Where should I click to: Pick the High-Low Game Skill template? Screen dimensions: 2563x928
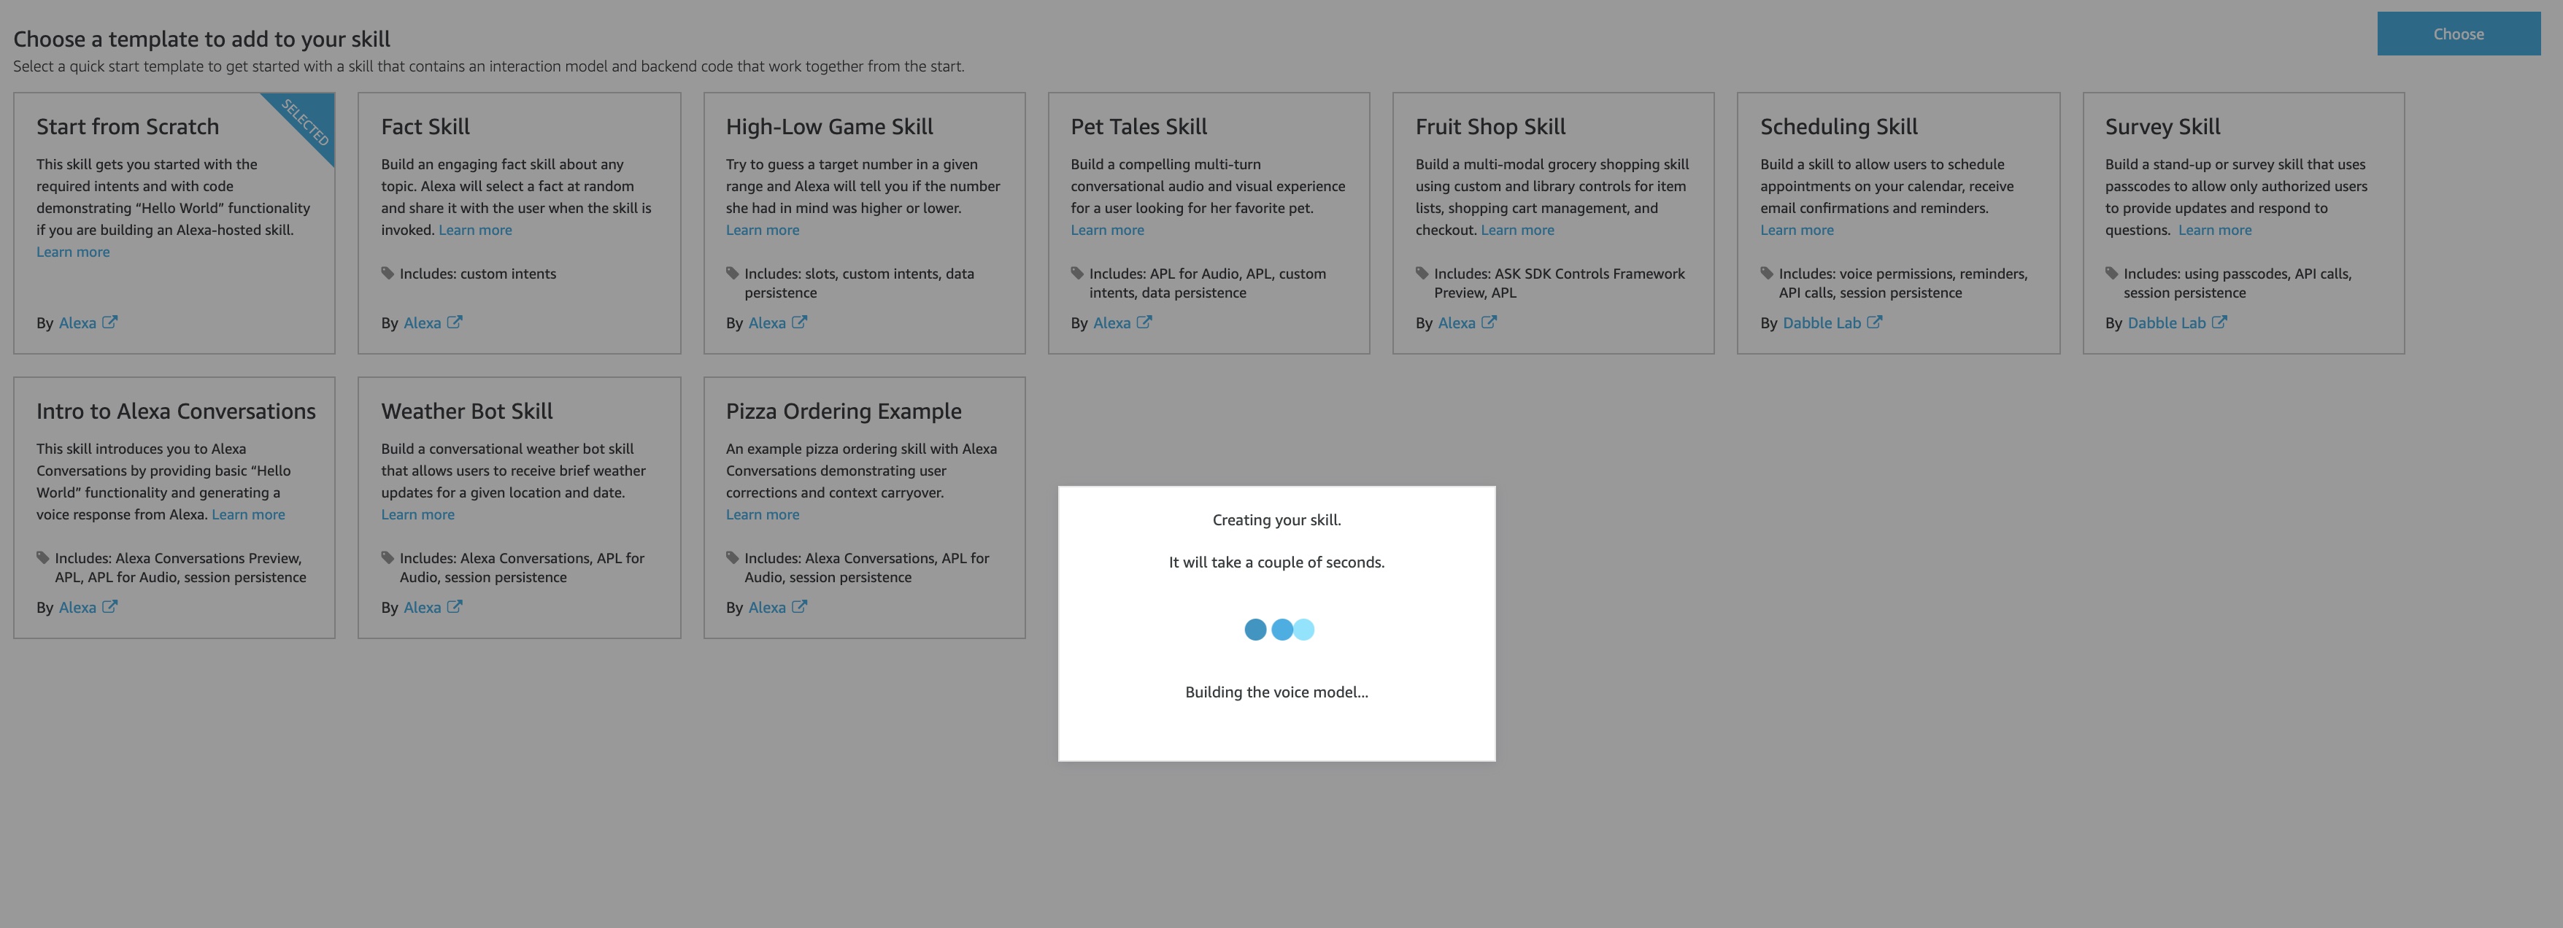click(863, 223)
